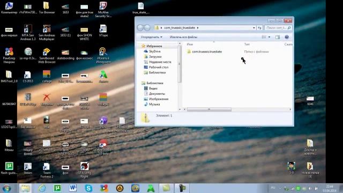Open uTorrent from the taskbar
Screen dimensions: 343x193
[57, 188]
